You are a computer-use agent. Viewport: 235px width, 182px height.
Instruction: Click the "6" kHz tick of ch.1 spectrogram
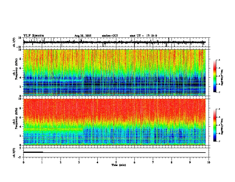point(20,68)
